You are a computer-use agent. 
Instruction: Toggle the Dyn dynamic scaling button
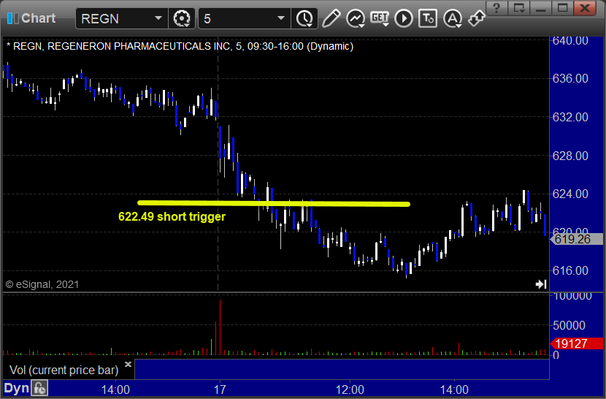17,388
